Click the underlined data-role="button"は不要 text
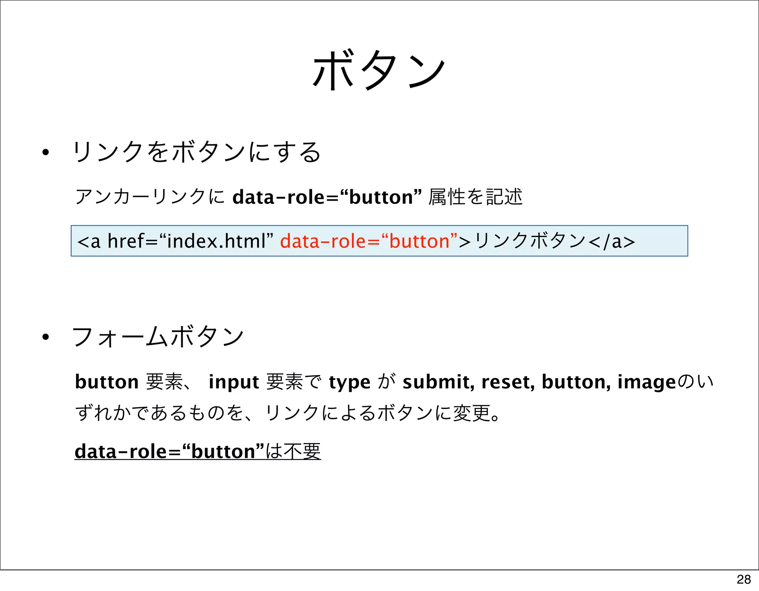 198,451
